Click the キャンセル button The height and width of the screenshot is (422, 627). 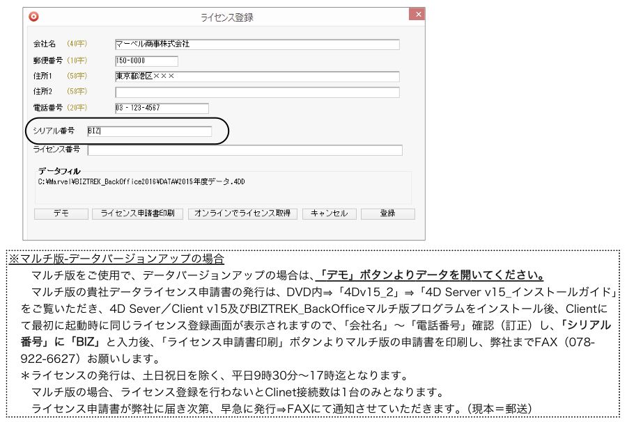point(329,214)
